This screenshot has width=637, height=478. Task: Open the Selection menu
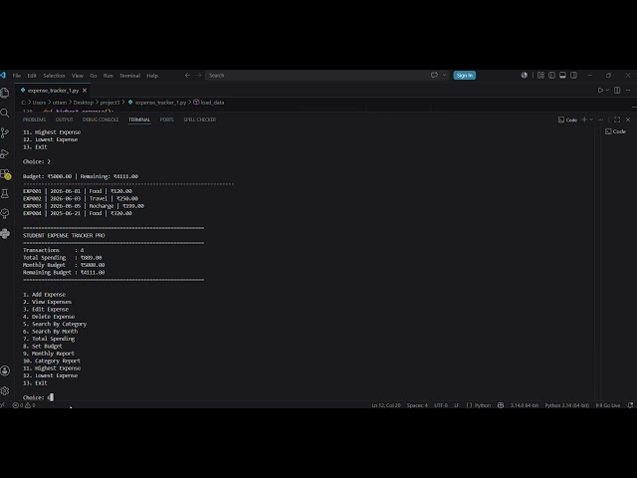[x=54, y=76]
